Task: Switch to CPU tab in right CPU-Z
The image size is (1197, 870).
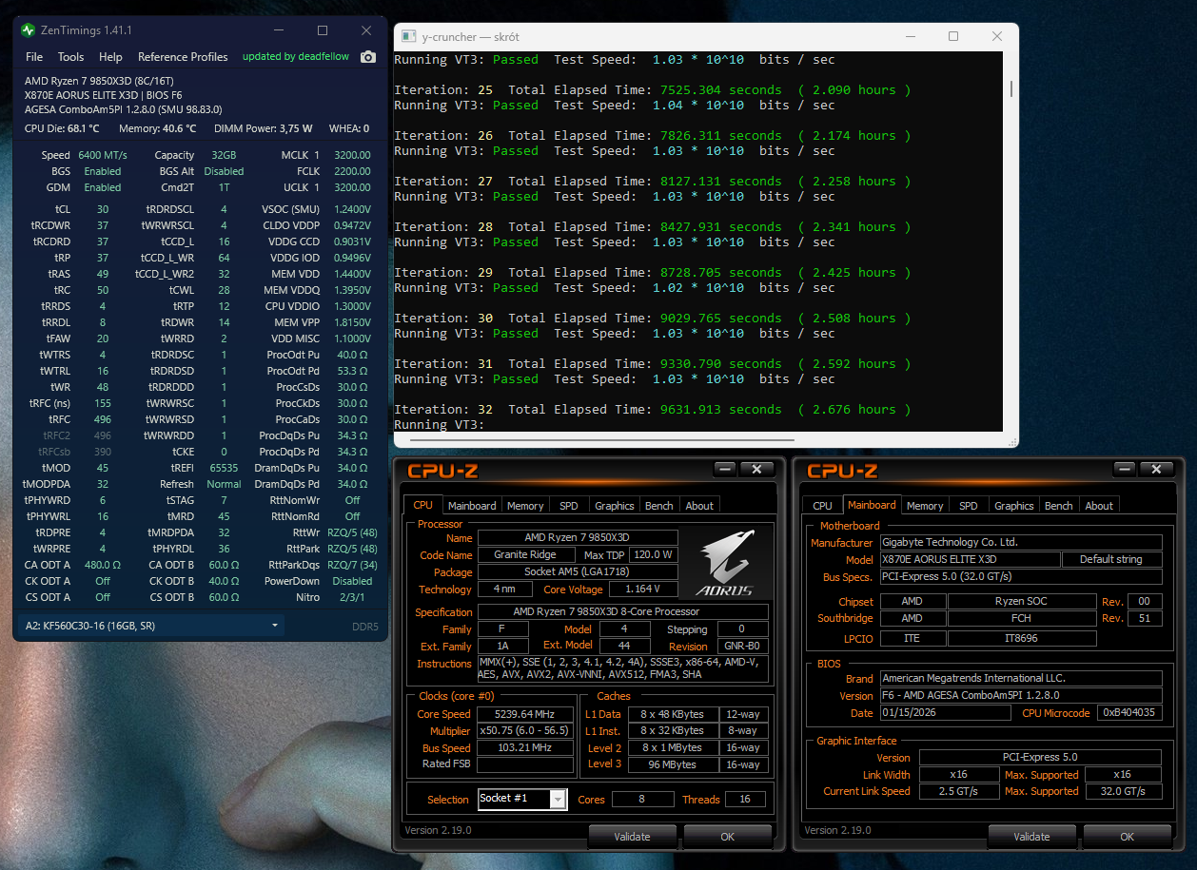Action: pyautogui.click(x=822, y=506)
